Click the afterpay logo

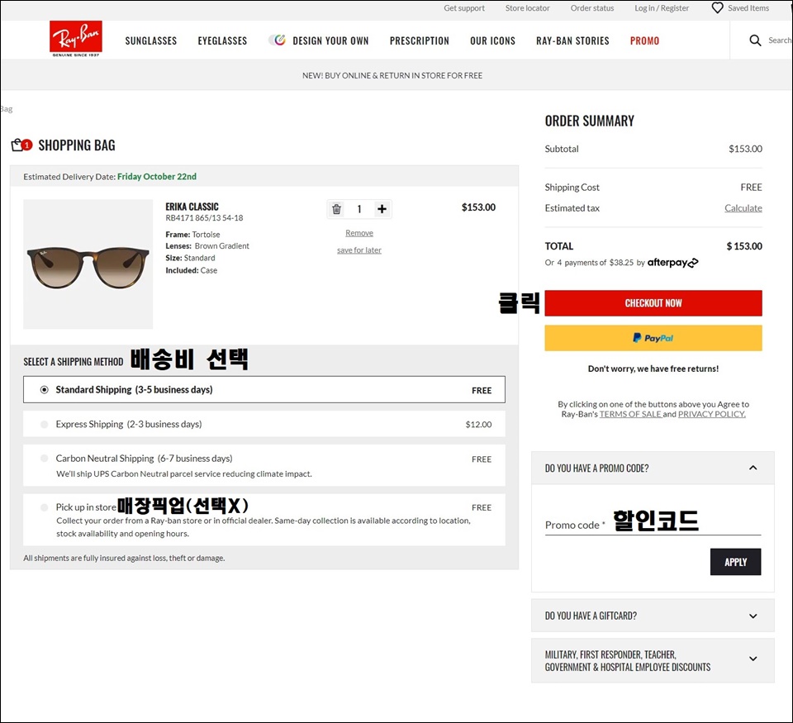click(x=672, y=263)
